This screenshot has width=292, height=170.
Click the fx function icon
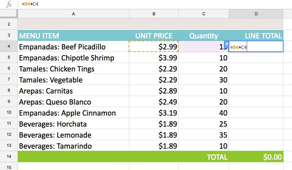9,5
